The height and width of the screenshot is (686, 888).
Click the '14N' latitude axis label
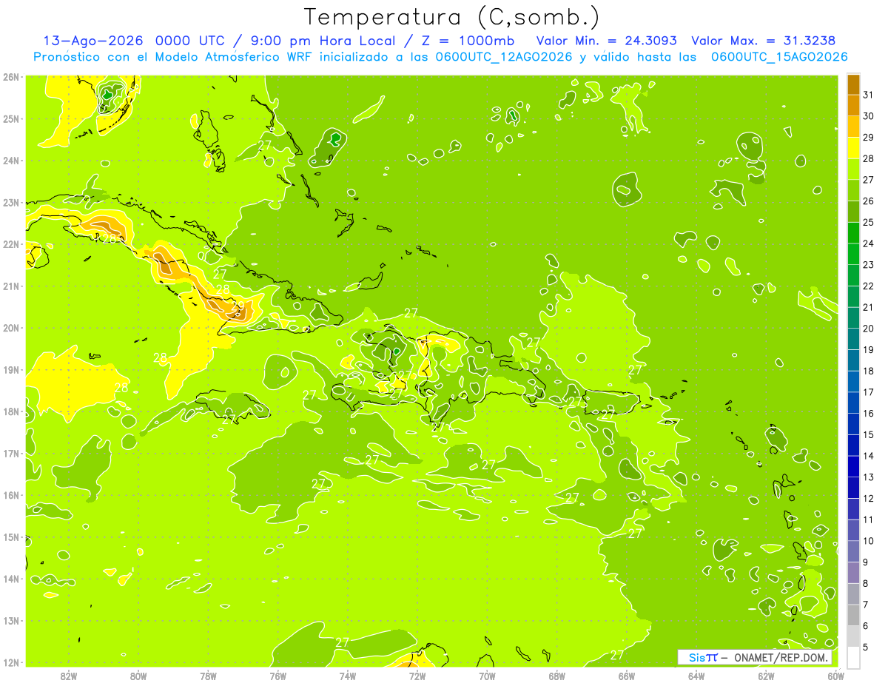[x=10, y=579]
